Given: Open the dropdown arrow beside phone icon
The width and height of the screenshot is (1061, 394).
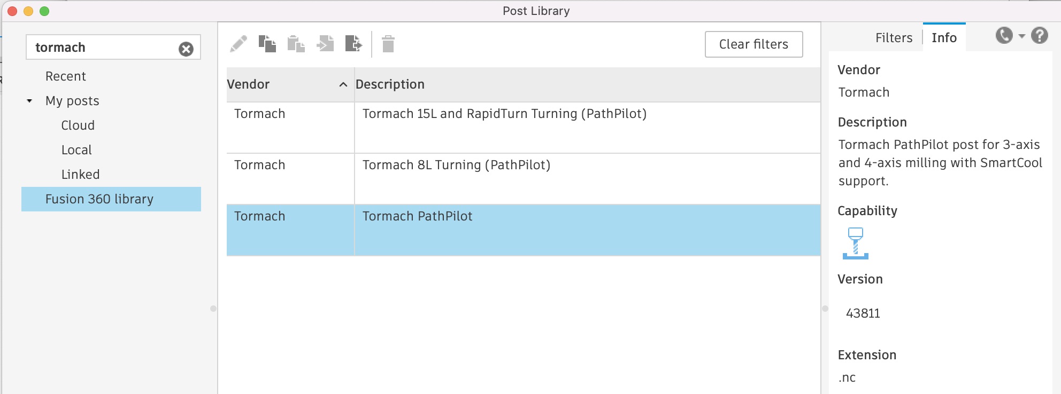Looking at the screenshot, I should pyautogui.click(x=1022, y=36).
